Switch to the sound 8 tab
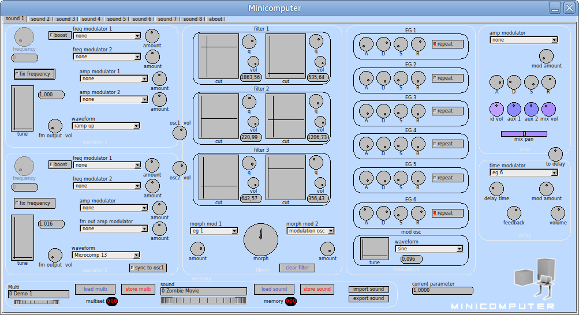Image resolution: width=579 pixels, height=315 pixels. 193,19
